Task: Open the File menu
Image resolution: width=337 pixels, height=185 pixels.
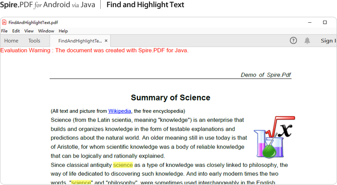Action: [x=4, y=31]
